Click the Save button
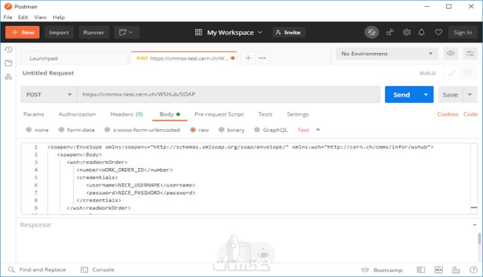This screenshot has width=483, height=277. (450, 95)
